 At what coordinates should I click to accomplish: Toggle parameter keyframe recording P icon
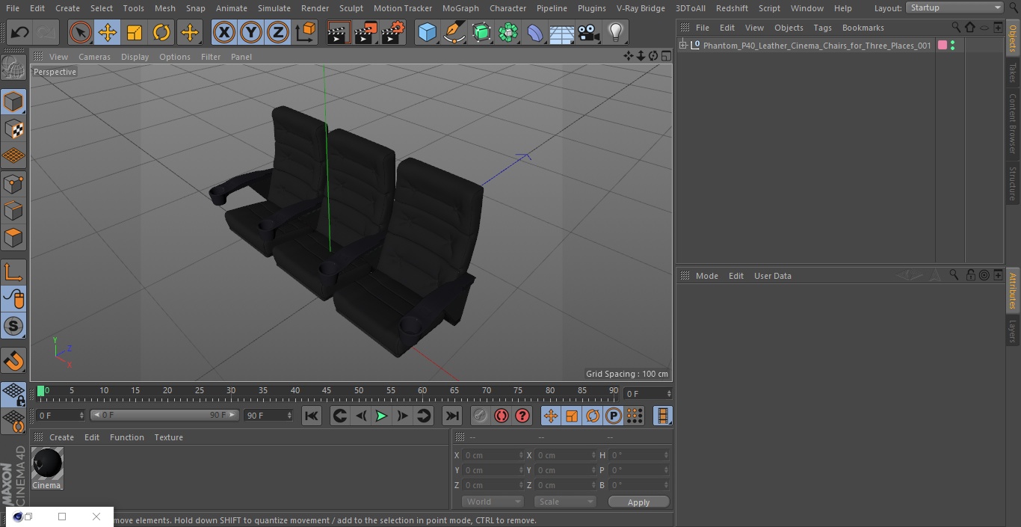tap(614, 416)
